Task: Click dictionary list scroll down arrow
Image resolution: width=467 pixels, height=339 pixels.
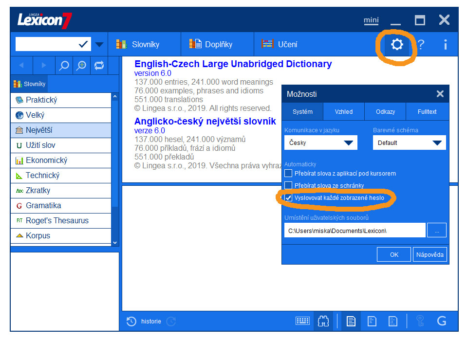Action: click(115, 242)
